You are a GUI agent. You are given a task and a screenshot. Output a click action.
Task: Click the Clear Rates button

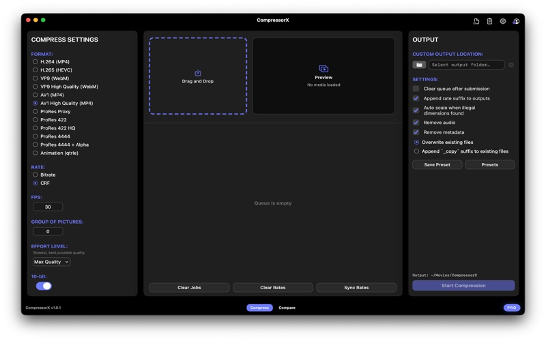click(272, 287)
